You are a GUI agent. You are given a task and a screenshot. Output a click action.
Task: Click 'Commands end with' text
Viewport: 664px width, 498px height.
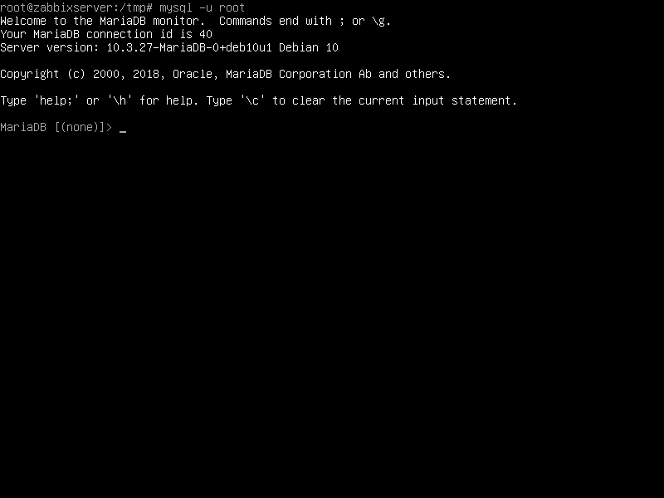276,21
